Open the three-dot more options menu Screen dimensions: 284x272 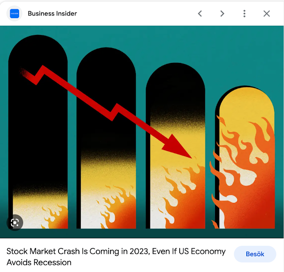coord(245,14)
